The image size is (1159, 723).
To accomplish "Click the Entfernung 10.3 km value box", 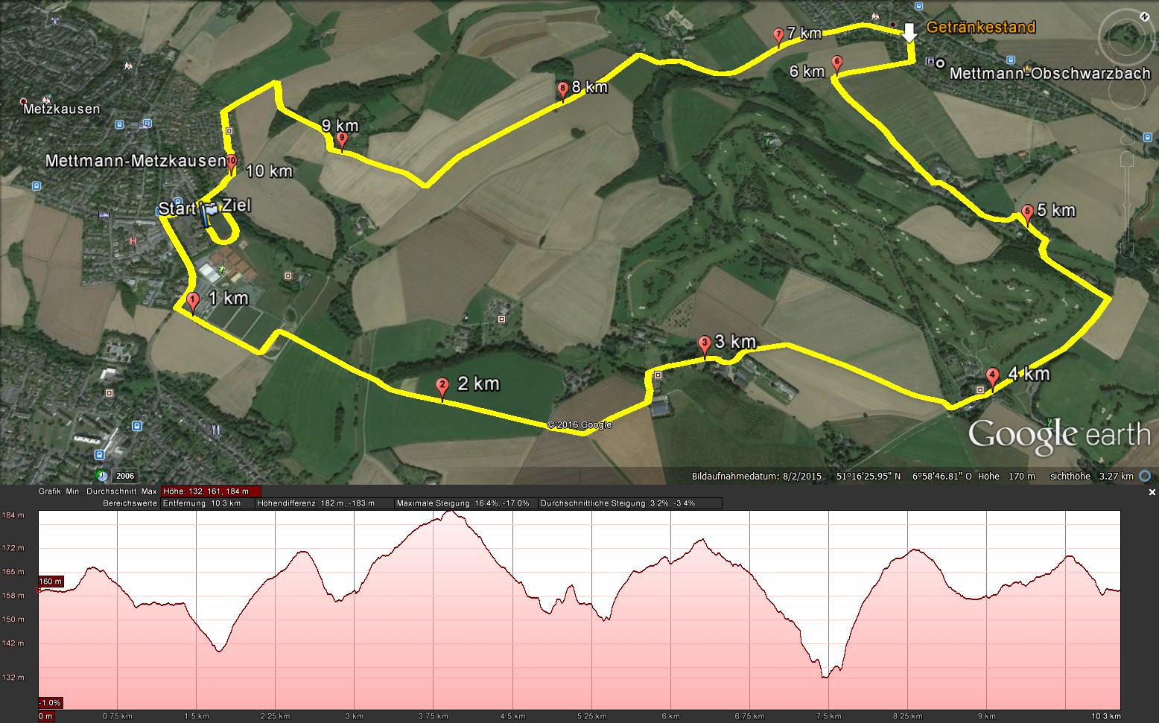I will [x=207, y=503].
